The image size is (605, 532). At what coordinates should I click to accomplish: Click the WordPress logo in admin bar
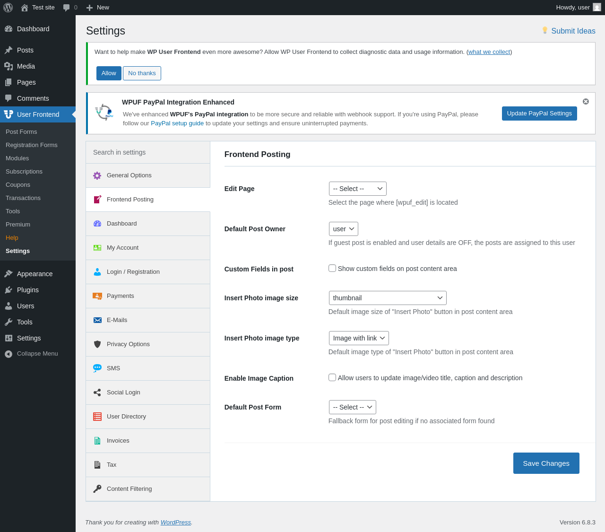point(8,8)
